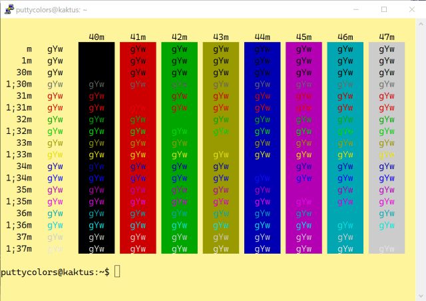Click the black 40m background column
This screenshot has height=301, width=426.
pyautogui.click(x=97, y=148)
